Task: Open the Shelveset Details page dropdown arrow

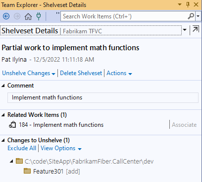Action: click(x=185, y=30)
